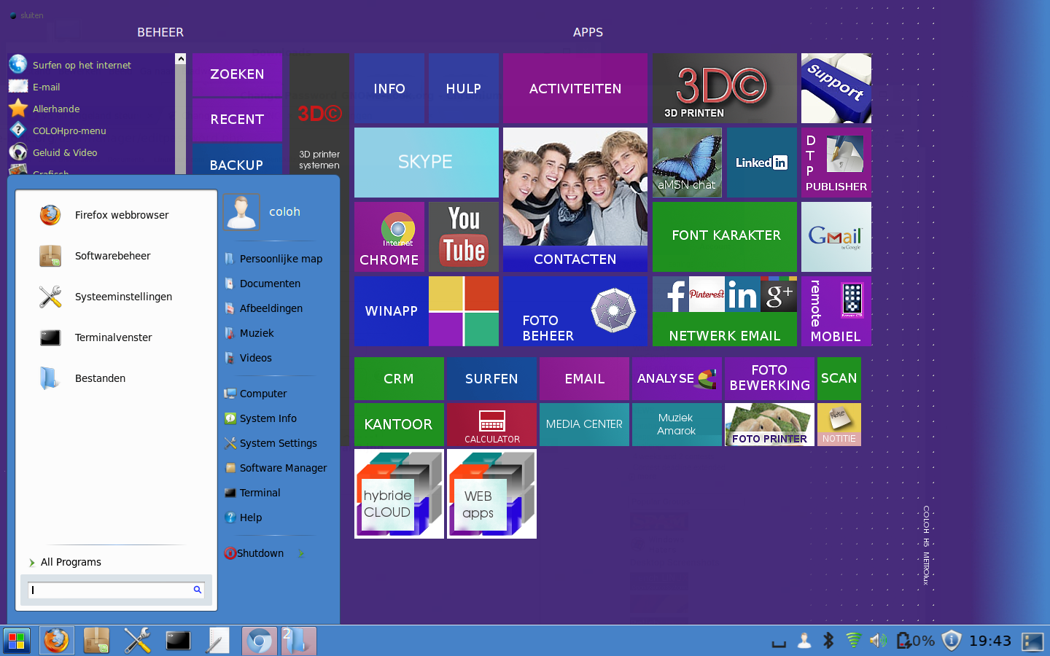Open the Gmail tile
1050x656 pixels.
point(836,237)
